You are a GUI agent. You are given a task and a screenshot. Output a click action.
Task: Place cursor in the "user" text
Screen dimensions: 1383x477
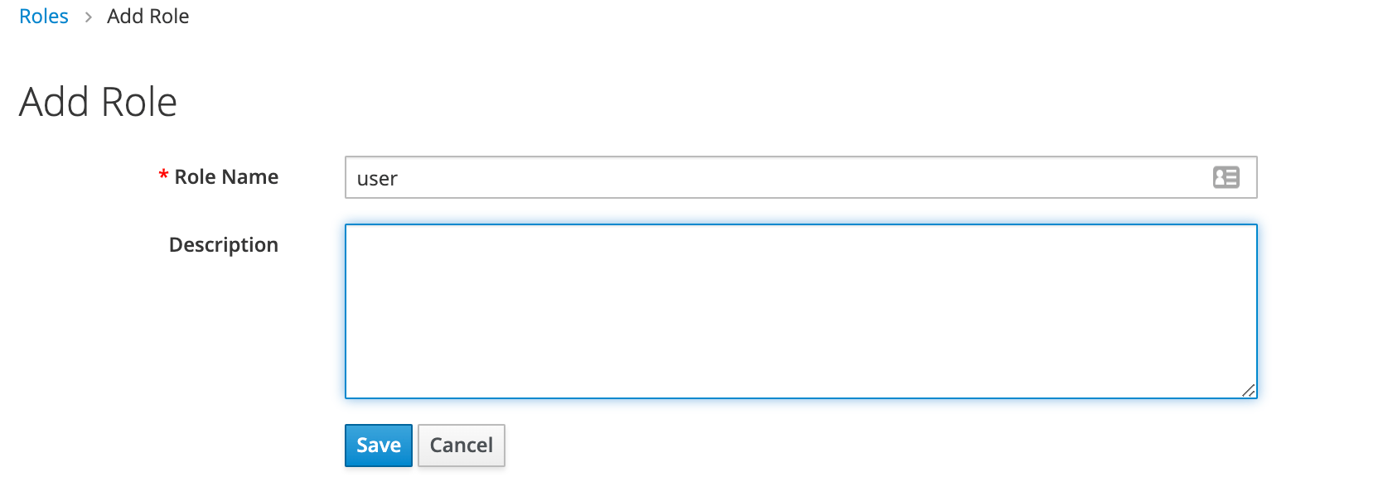tap(377, 179)
